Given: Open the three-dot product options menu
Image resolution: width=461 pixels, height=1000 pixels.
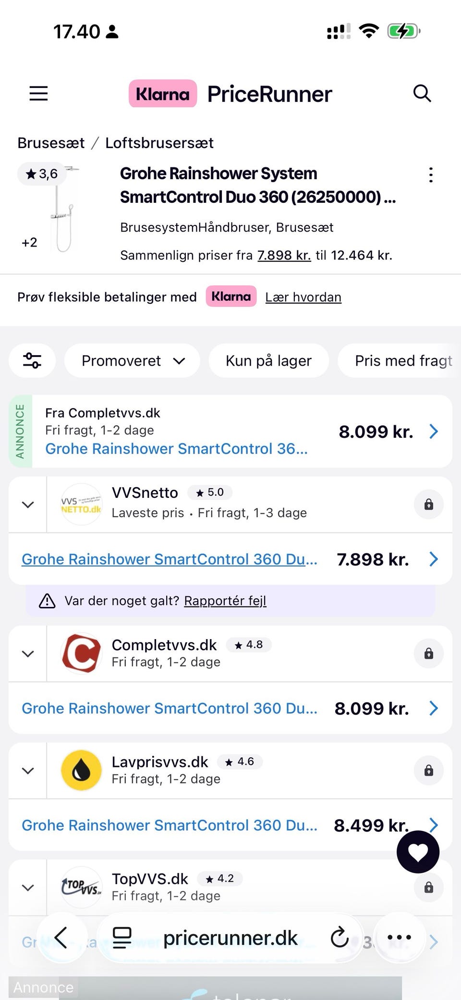Looking at the screenshot, I should coord(431,175).
